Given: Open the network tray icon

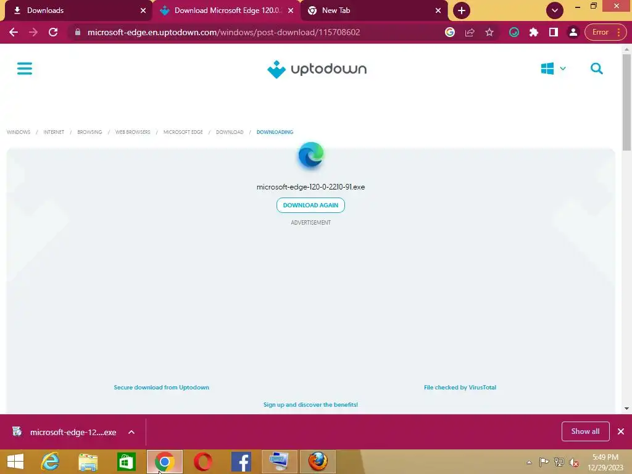Looking at the screenshot, I should tap(559, 462).
